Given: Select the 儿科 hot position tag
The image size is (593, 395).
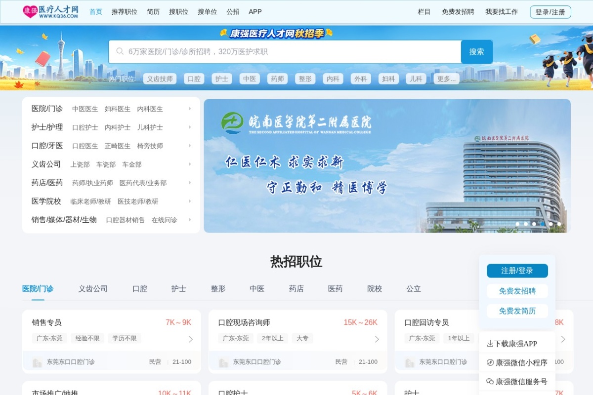Looking at the screenshot, I should [x=416, y=79].
